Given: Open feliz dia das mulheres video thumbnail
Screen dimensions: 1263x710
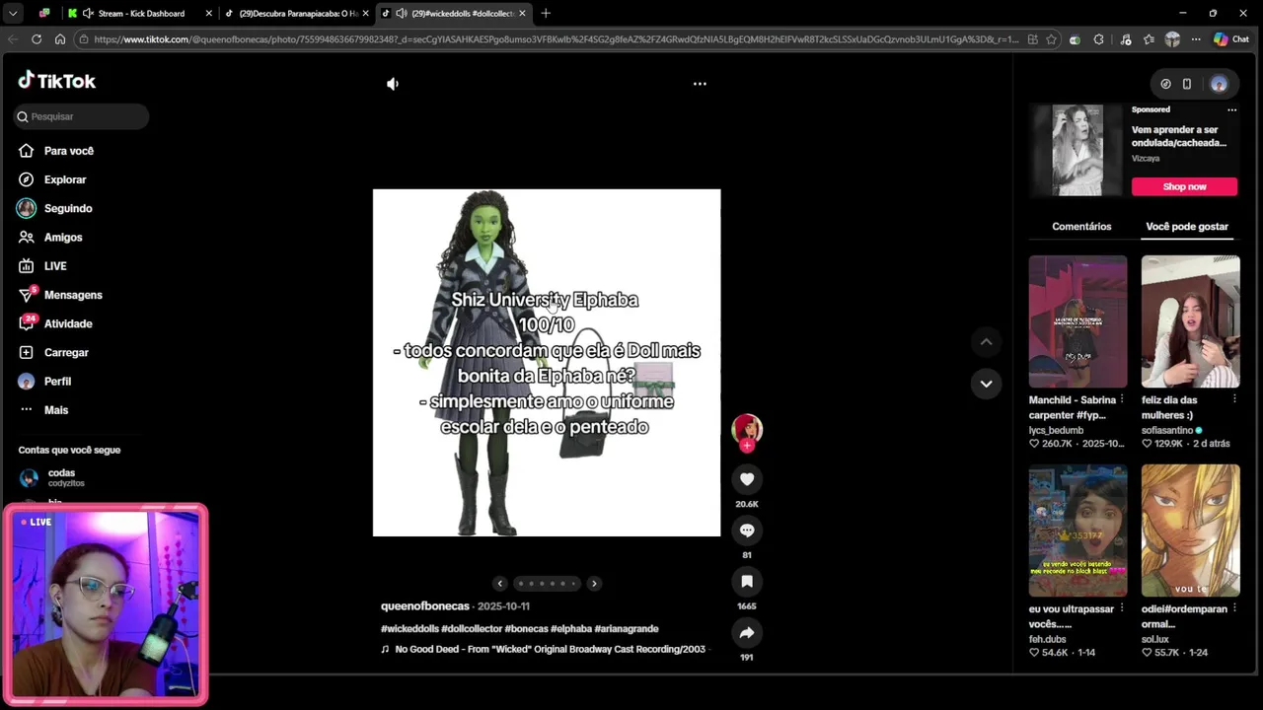Looking at the screenshot, I should (x=1190, y=321).
